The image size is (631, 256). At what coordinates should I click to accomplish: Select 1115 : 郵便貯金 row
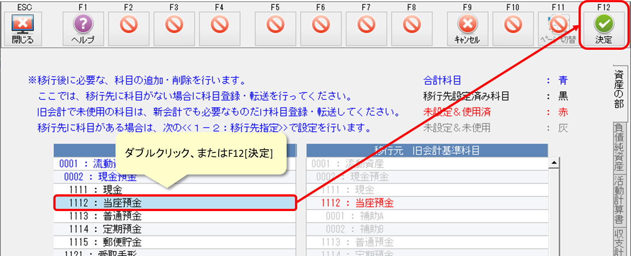(x=175, y=242)
